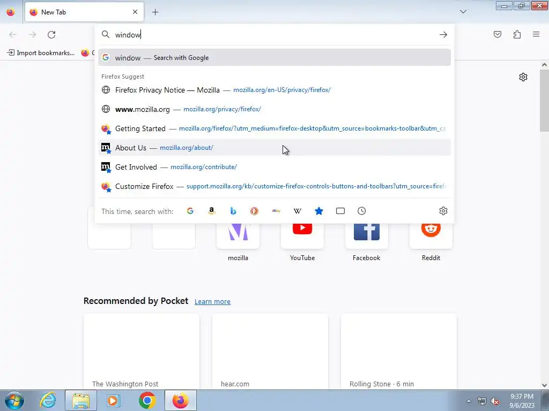The image size is (549, 411).
Task: Open the Facebook shortcut tile
Action: pyautogui.click(x=367, y=238)
